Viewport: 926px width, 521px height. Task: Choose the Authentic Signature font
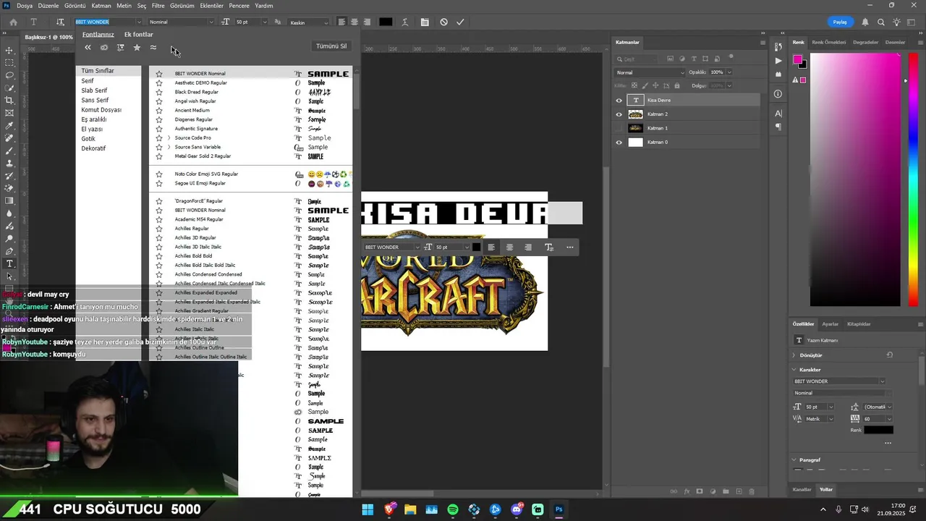pyautogui.click(x=196, y=129)
